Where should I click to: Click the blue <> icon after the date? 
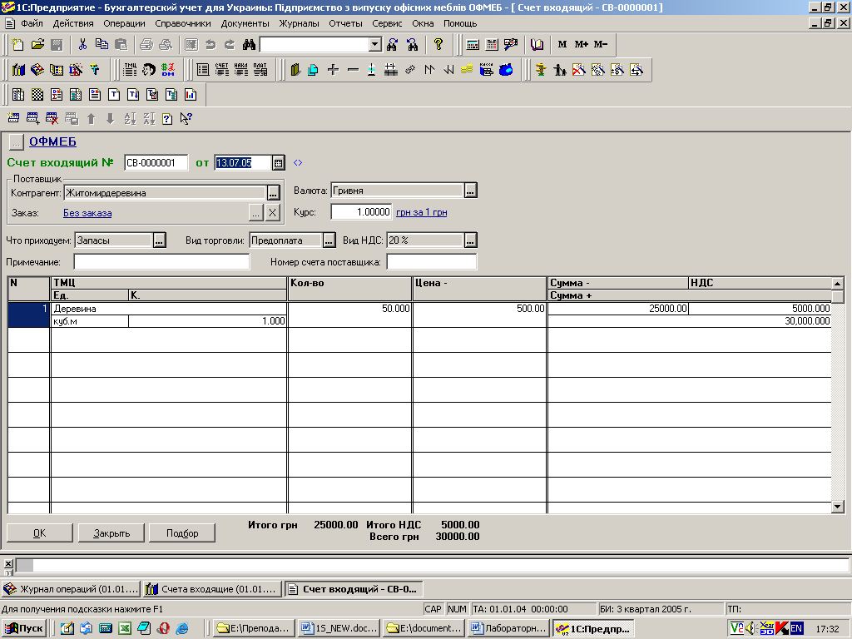pyautogui.click(x=298, y=162)
